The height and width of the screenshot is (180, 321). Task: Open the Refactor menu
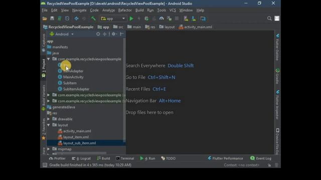[125, 10]
